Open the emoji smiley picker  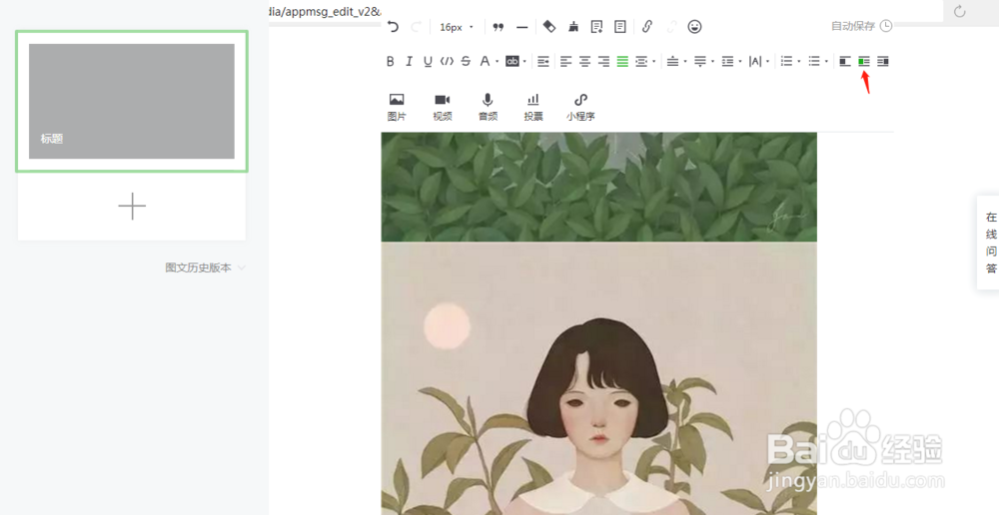(x=695, y=27)
